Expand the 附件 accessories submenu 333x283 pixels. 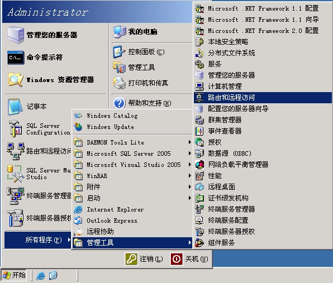[132, 187]
